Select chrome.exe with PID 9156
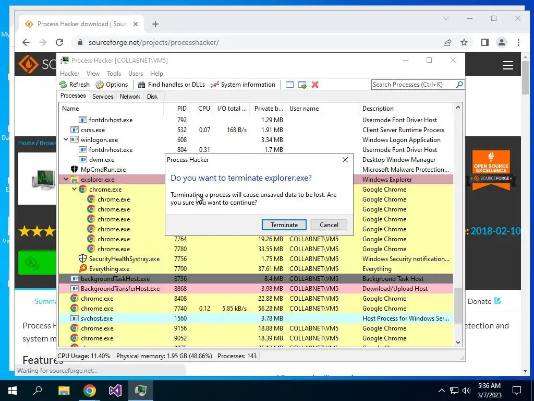 (x=256, y=328)
